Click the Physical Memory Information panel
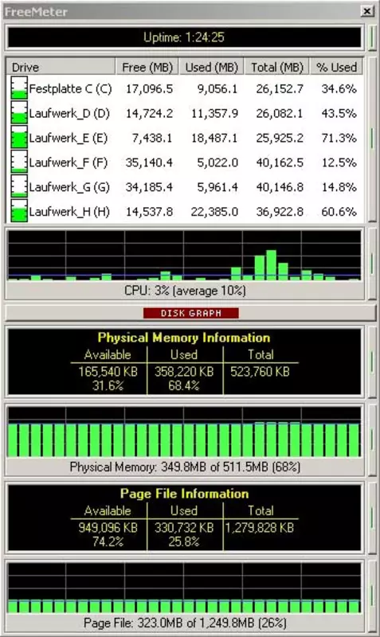Screen dimensions: 380x637 [x=184, y=361]
